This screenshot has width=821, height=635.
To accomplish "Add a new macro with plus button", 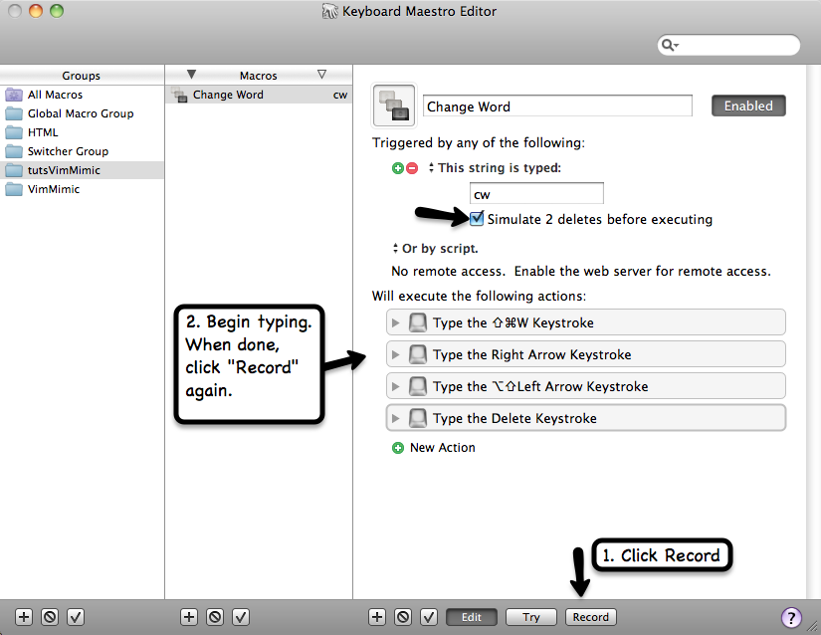I will click(189, 617).
